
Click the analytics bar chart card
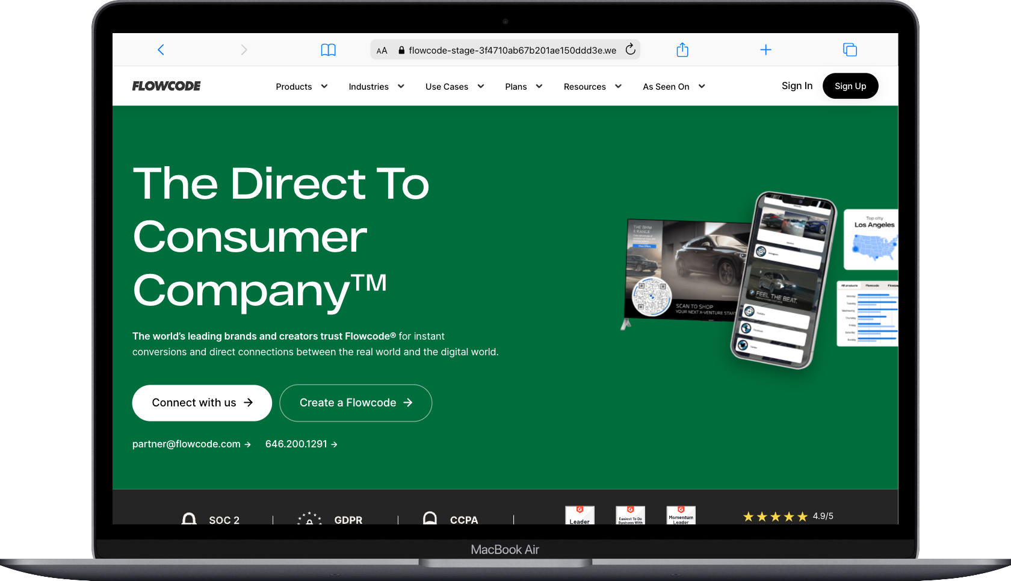868,314
